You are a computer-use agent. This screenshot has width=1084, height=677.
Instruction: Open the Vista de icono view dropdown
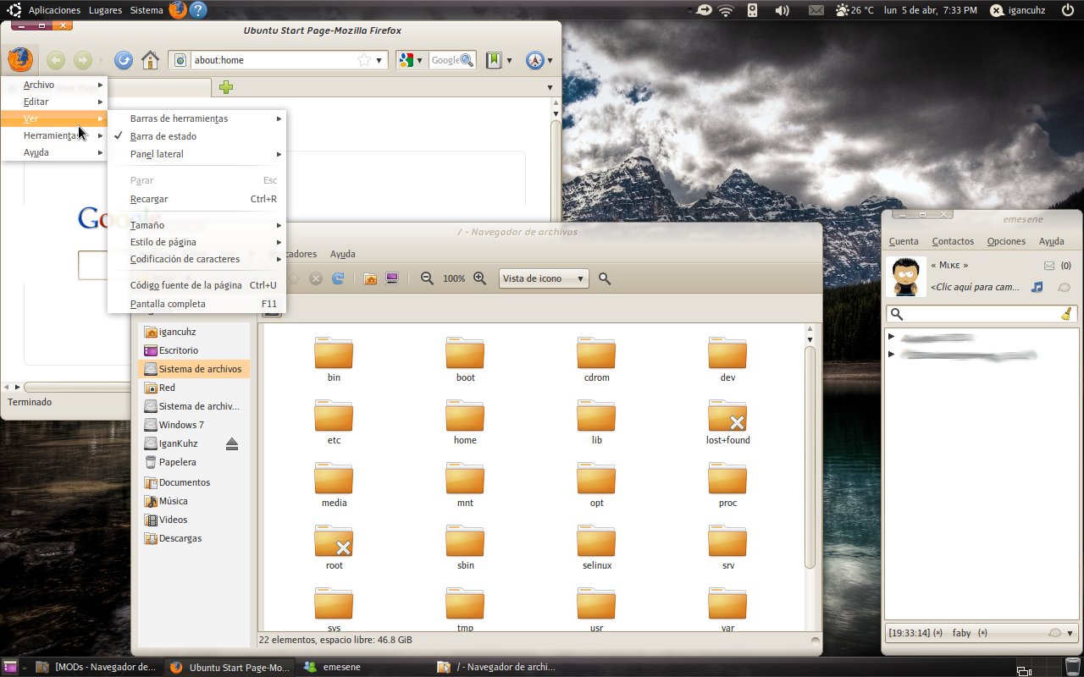tap(544, 278)
